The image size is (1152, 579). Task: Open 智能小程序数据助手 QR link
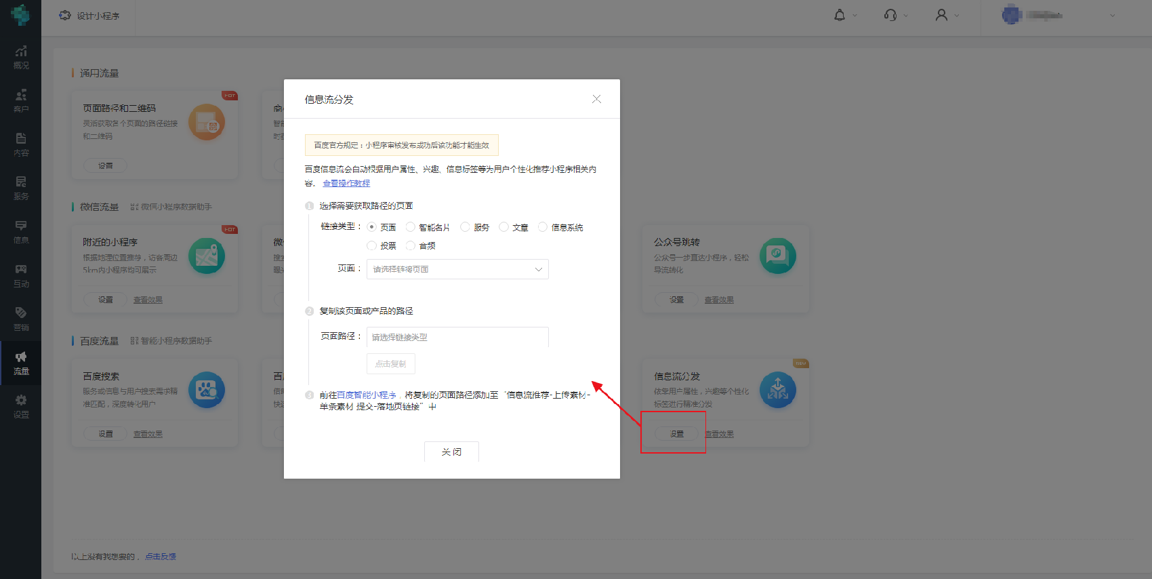pyautogui.click(x=171, y=341)
